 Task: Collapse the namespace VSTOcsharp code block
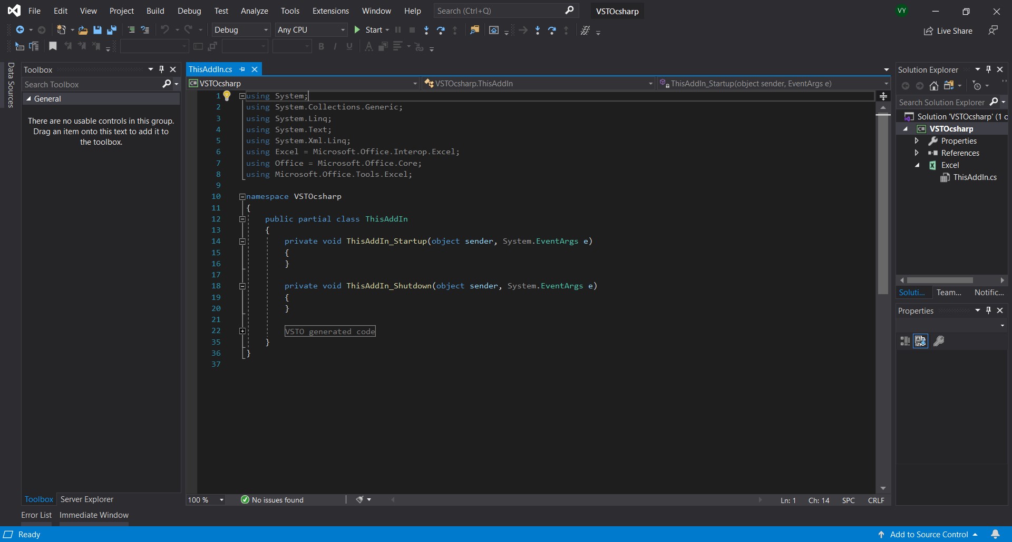(x=242, y=197)
